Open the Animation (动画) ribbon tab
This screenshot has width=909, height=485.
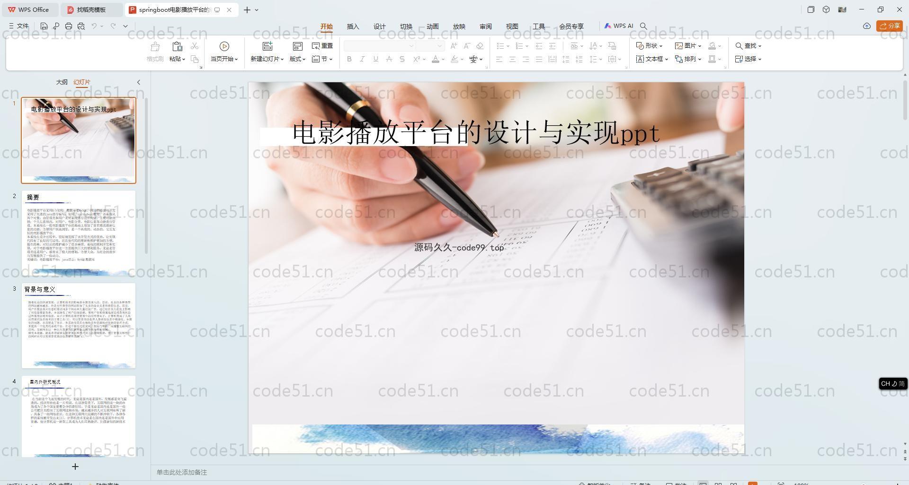(x=433, y=26)
